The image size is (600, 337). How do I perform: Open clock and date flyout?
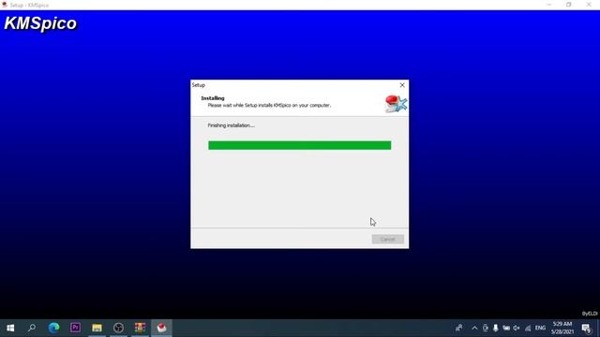pyautogui.click(x=562, y=328)
